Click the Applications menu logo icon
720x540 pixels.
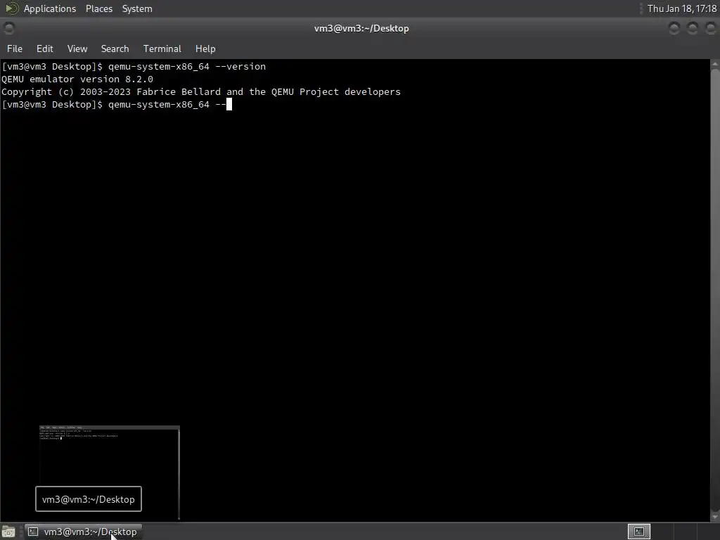click(x=11, y=8)
